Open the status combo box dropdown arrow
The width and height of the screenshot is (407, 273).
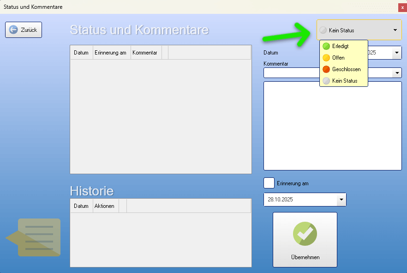[395, 30]
